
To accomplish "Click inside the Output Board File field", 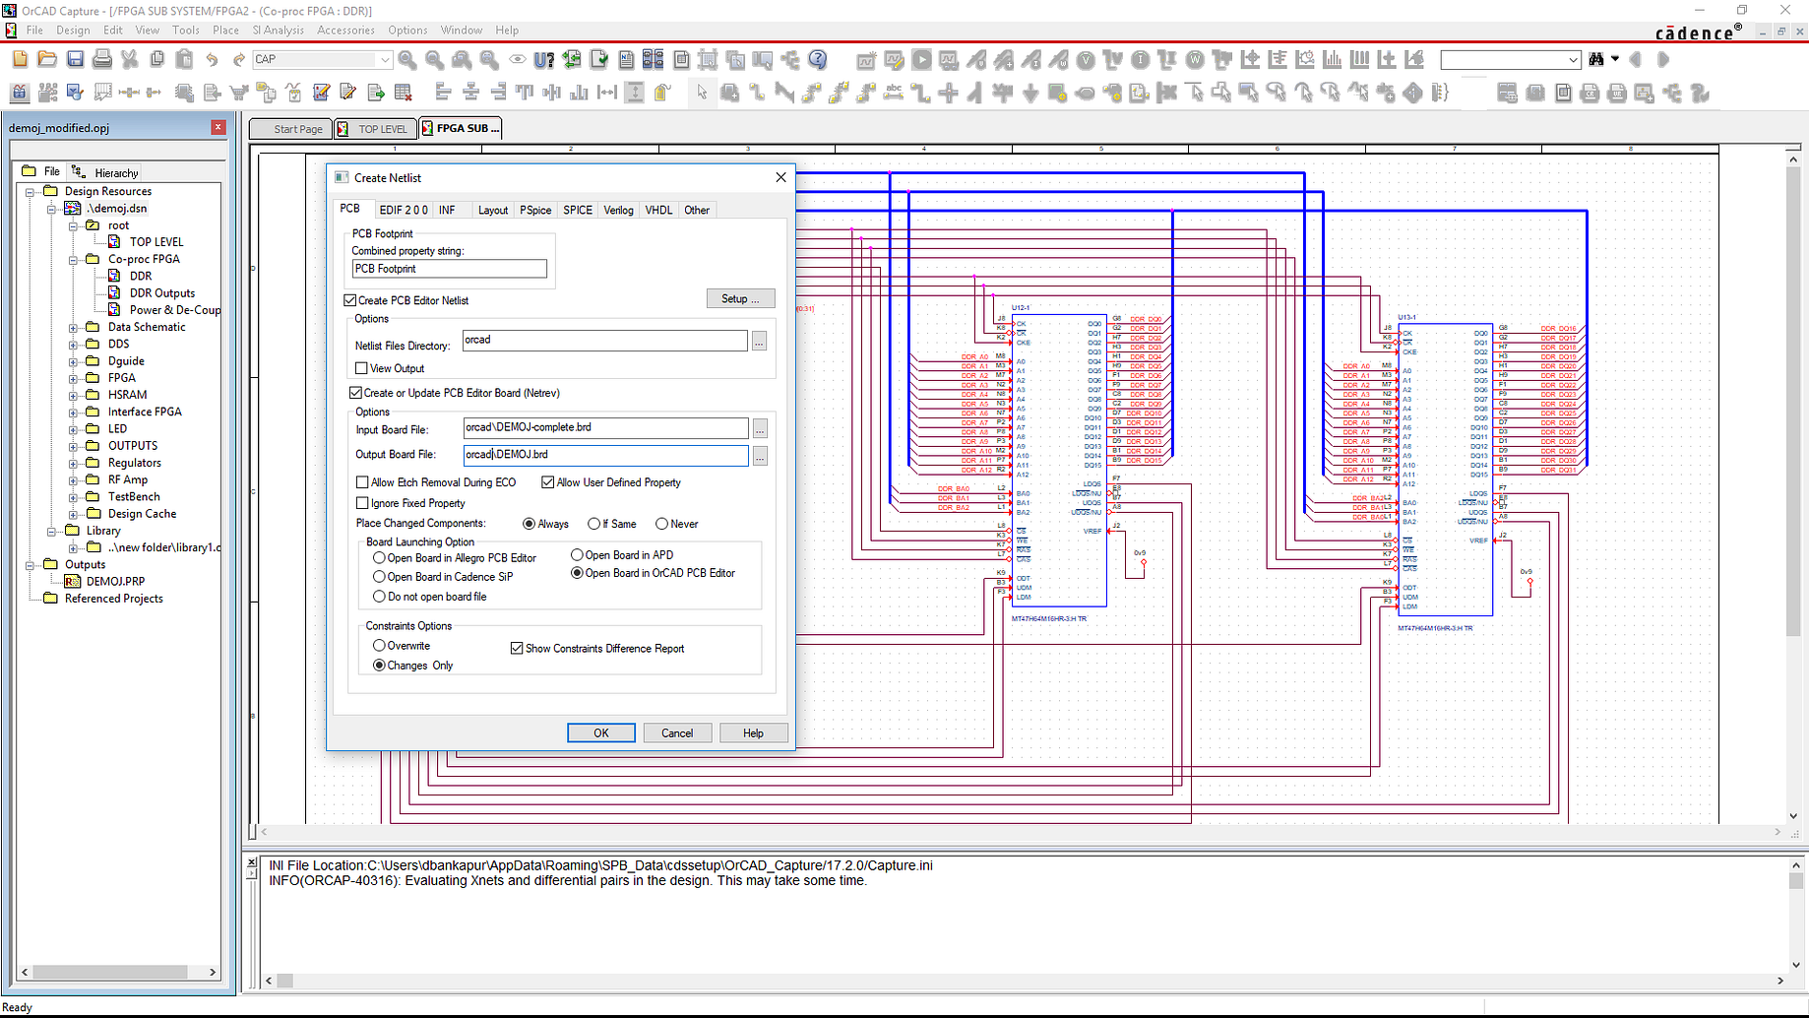I will (x=605, y=455).
